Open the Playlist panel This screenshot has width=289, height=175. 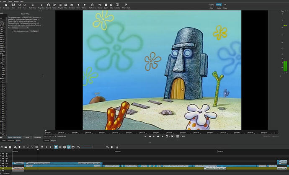tap(60, 5)
